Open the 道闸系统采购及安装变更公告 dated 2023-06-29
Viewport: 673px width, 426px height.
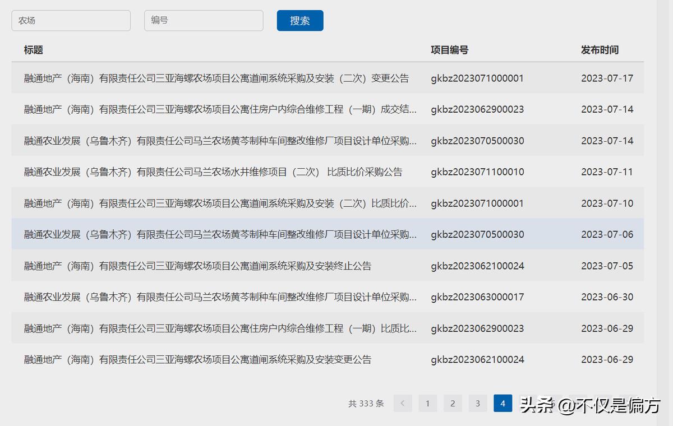click(197, 360)
